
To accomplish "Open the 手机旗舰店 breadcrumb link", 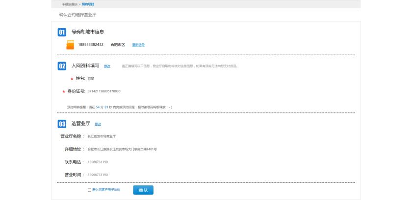I will click(x=70, y=4).
